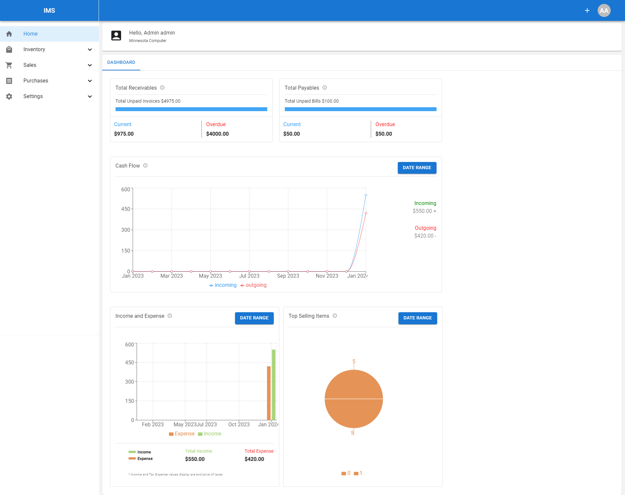625x498 pixels.
Task: Click the orange Expense bar in chart
Action: point(269,393)
